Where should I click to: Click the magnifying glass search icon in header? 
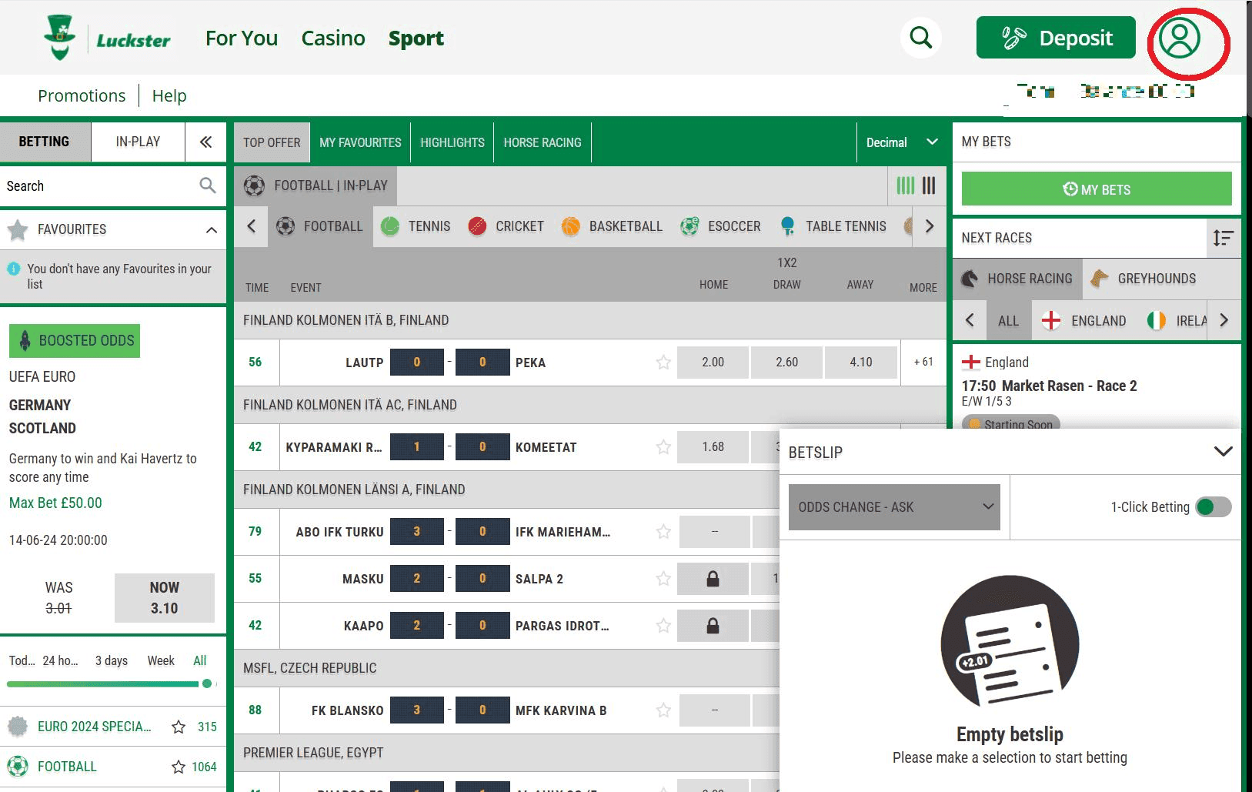[920, 38]
